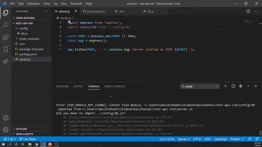This screenshot has width=262, height=147.
Task: Click the VS Code logo icon
Action: pos(4,4)
